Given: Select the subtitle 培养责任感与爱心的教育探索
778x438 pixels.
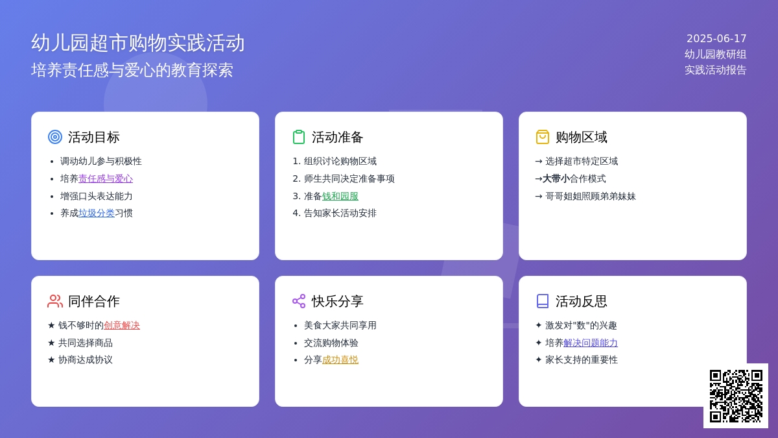Looking at the screenshot, I should point(132,70).
